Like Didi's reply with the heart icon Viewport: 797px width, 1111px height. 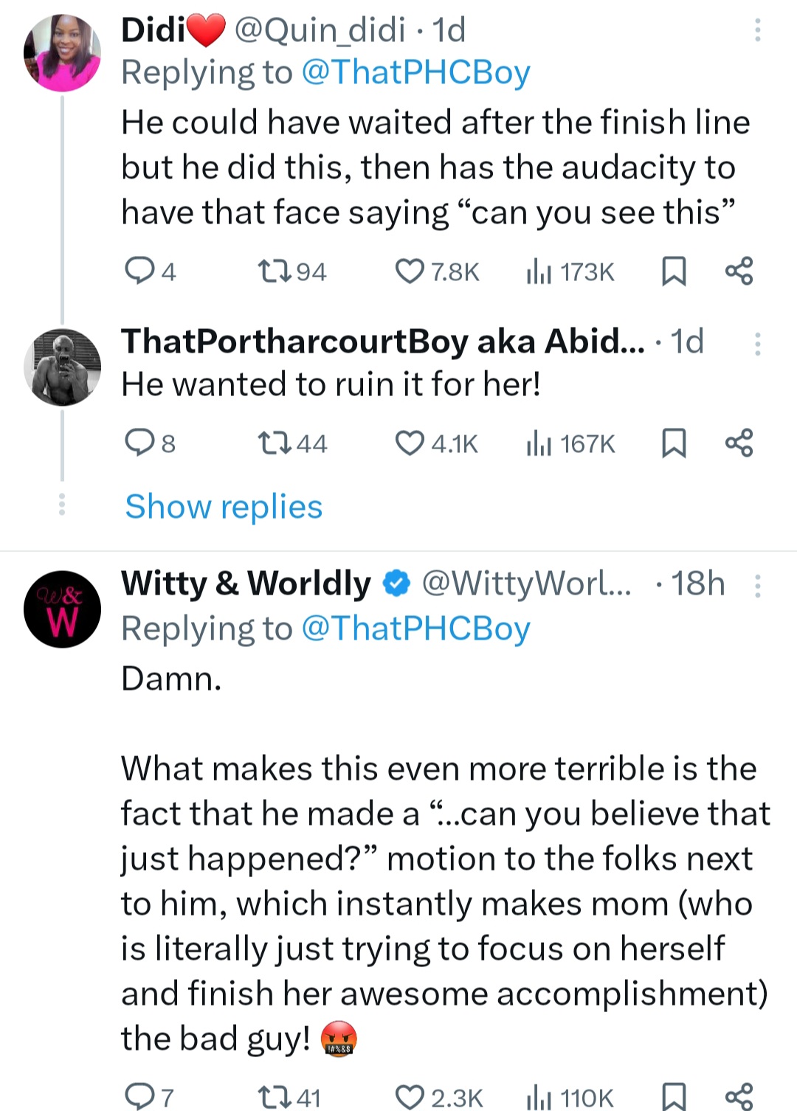point(410,271)
